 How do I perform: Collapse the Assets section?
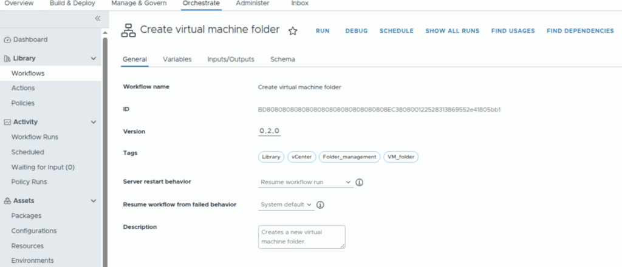[x=94, y=201]
